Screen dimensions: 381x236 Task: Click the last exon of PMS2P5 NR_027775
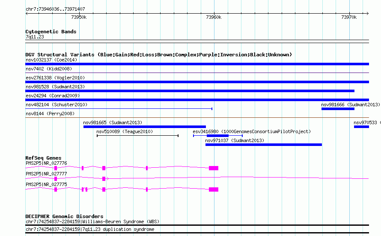coord(214,189)
